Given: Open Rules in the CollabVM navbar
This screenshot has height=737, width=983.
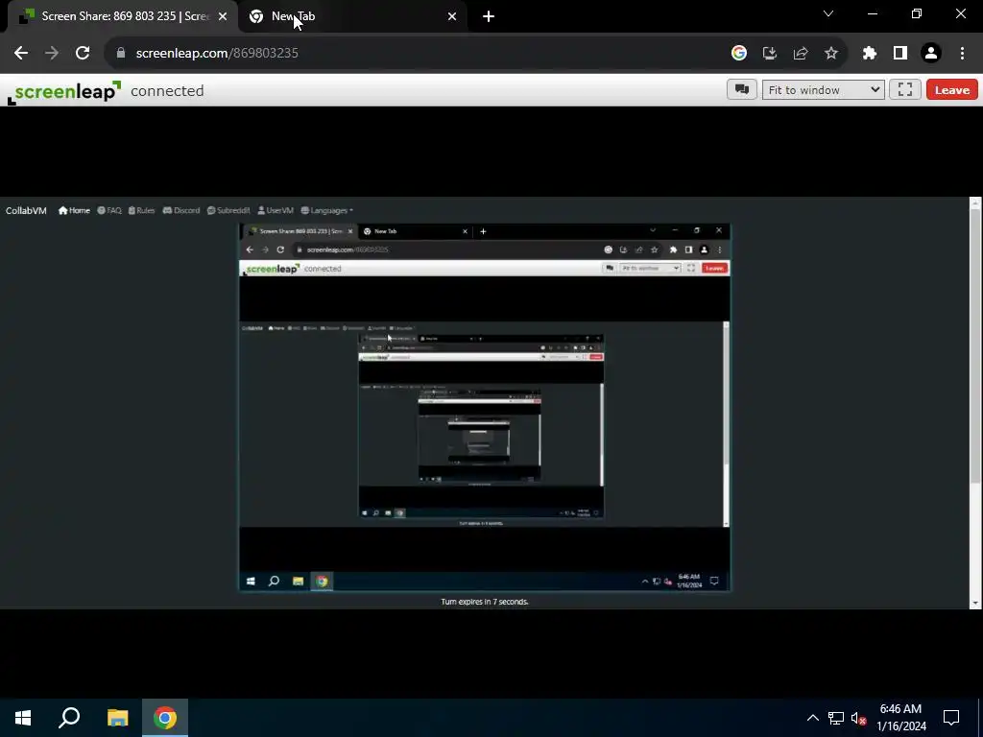Looking at the screenshot, I should click(x=141, y=210).
